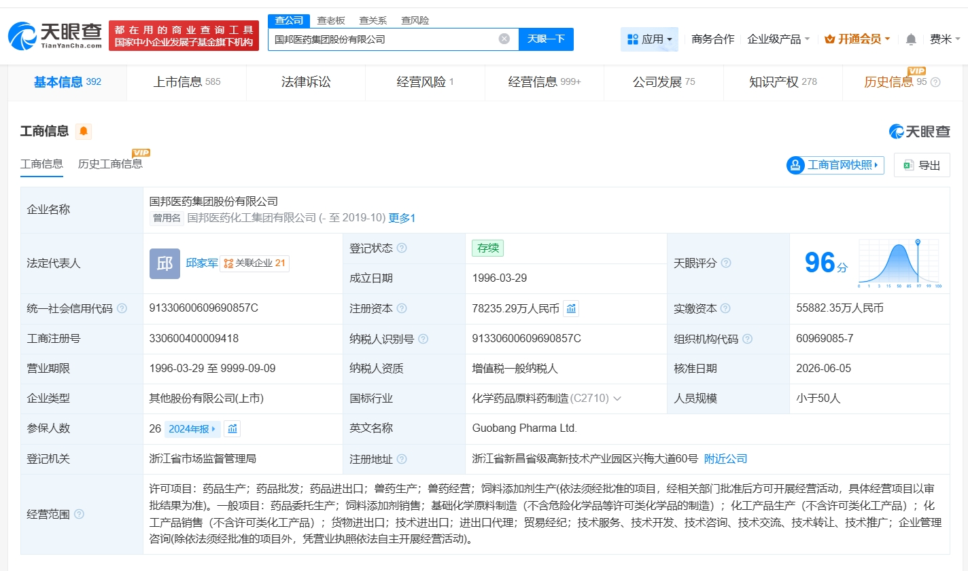Open the 经营风险 tab
The width and height of the screenshot is (968, 571).
point(425,82)
